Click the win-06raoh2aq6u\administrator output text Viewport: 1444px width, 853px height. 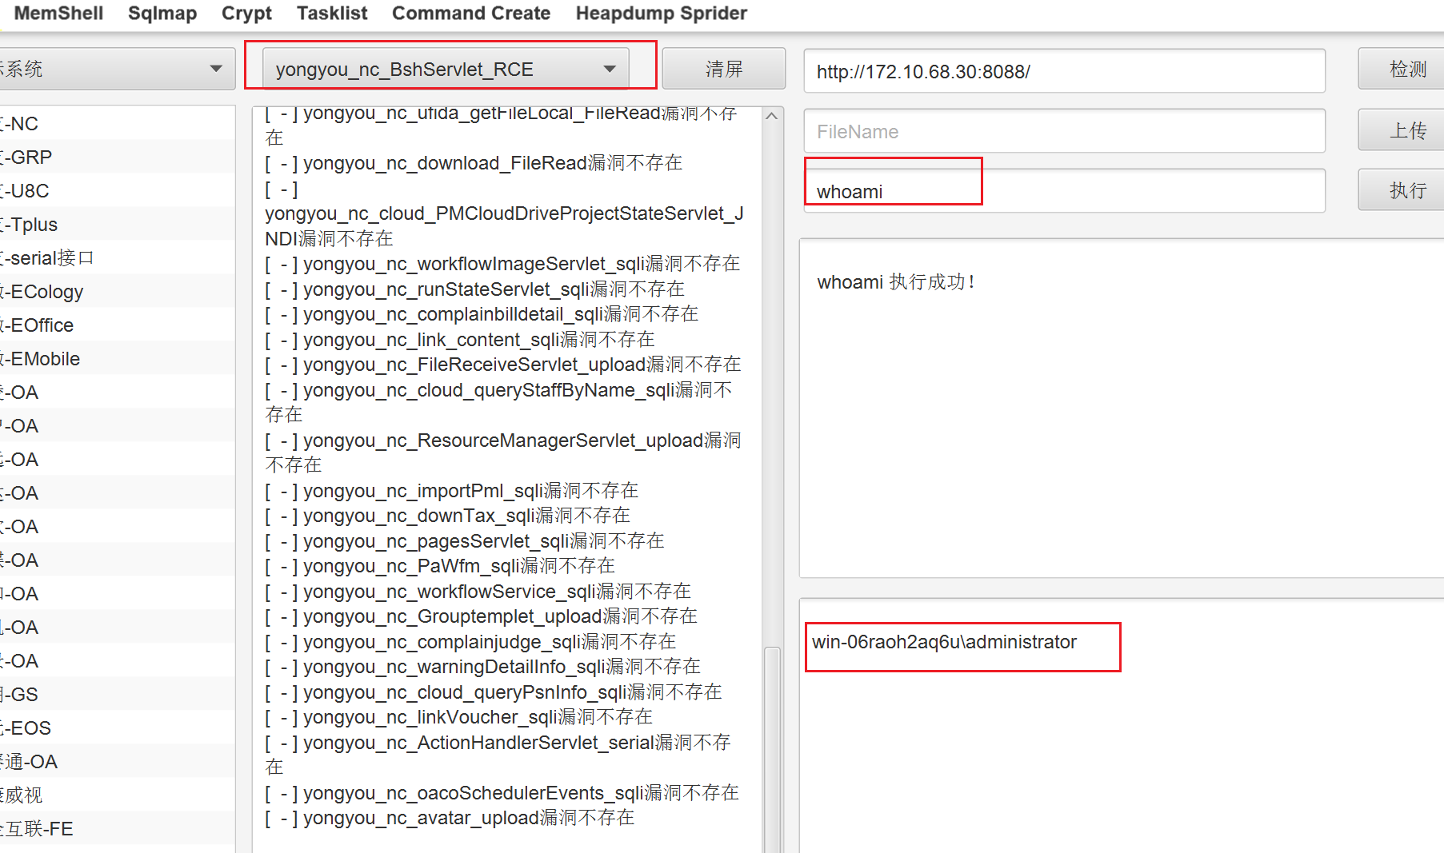(x=944, y=642)
